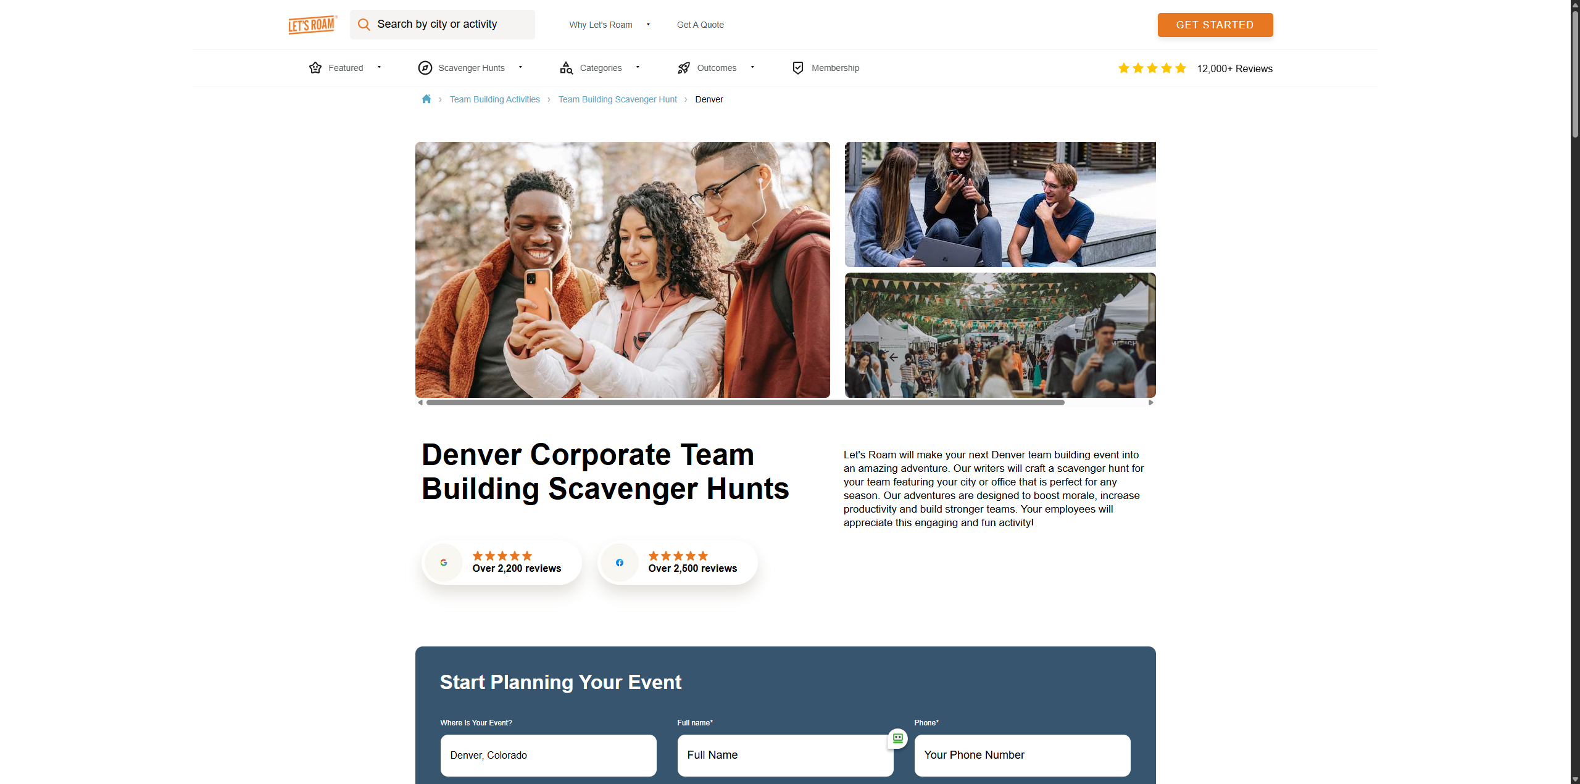Image resolution: width=1580 pixels, height=784 pixels.
Task: Click the gallery horizontal scrollbar right arrow
Action: pos(1151,403)
